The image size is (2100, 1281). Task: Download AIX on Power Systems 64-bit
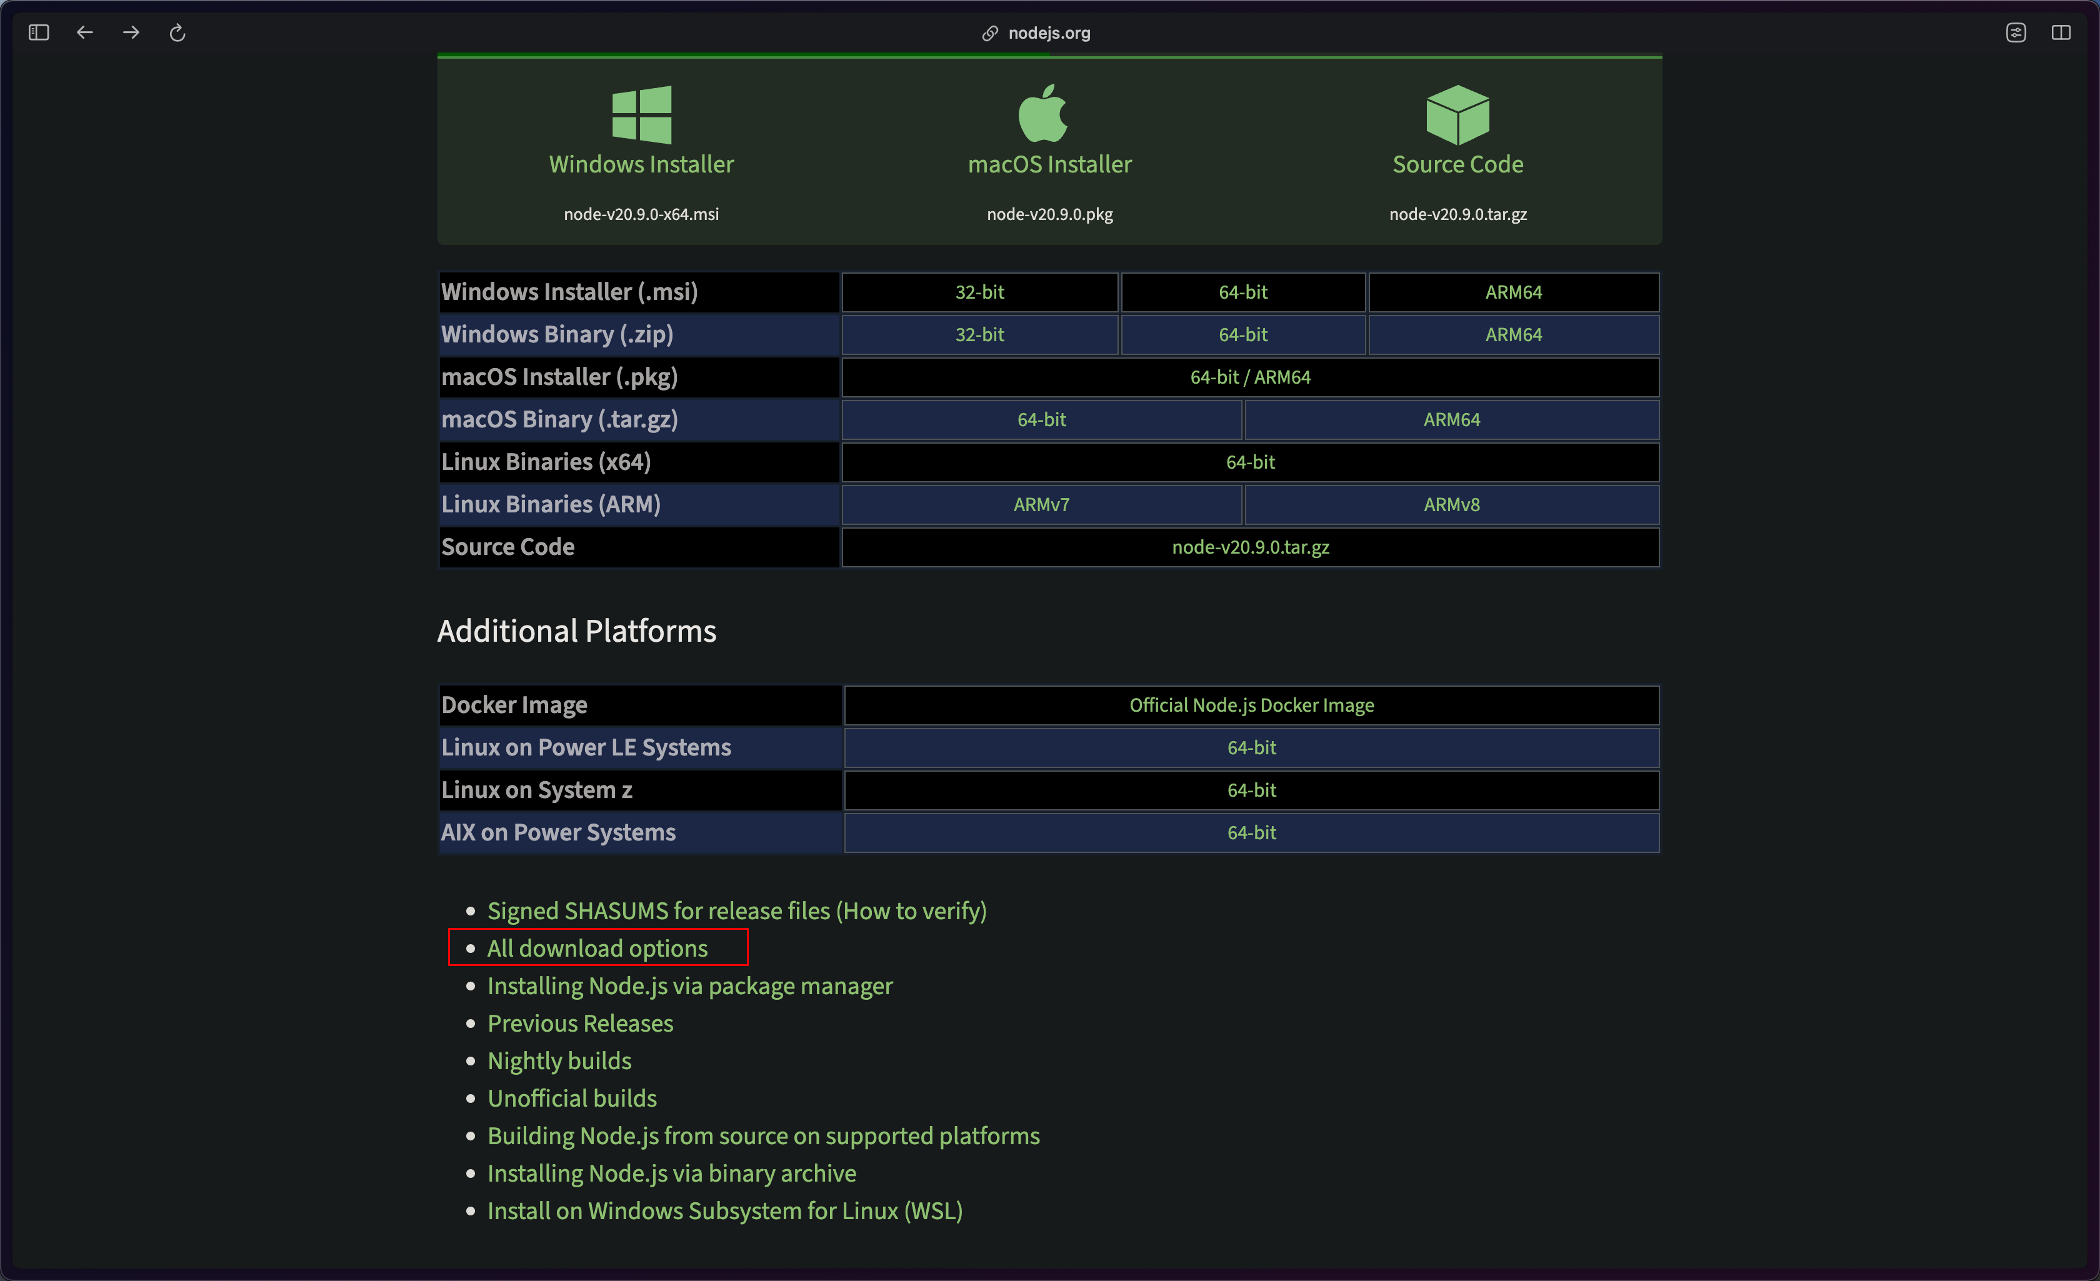(1250, 833)
